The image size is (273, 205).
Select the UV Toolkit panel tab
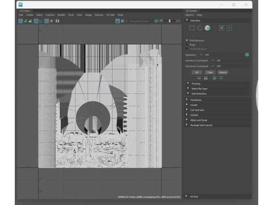pos(191,11)
